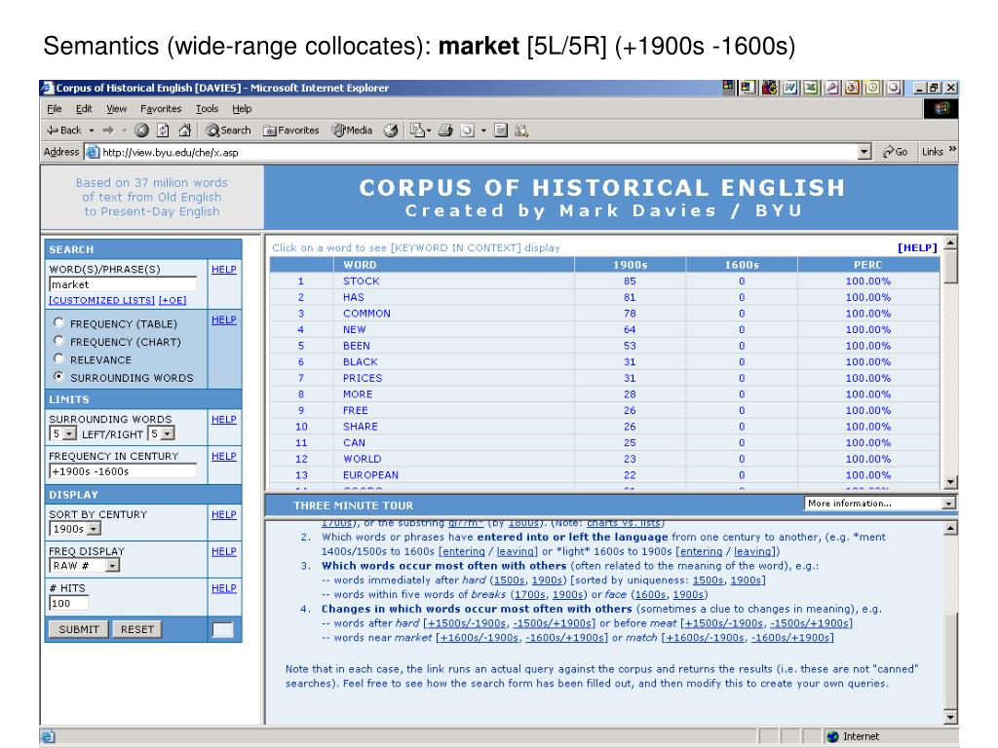Open the Favorites toolbar button

(290, 131)
